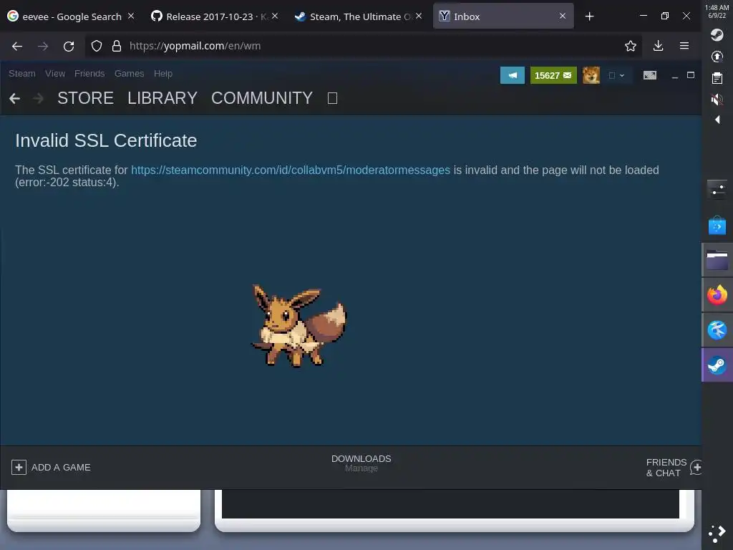The image size is (733, 550).
Task: Go back in Steam client
Action: tap(14, 98)
